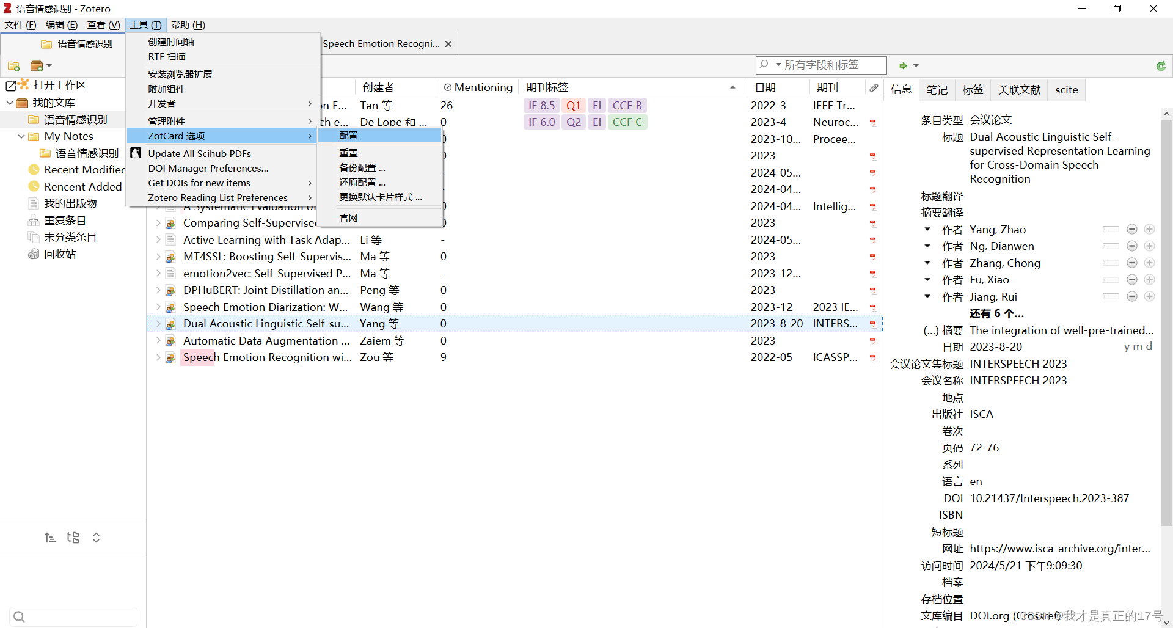
Task: Sort by 期刊标签 column header
Action: 632,87
